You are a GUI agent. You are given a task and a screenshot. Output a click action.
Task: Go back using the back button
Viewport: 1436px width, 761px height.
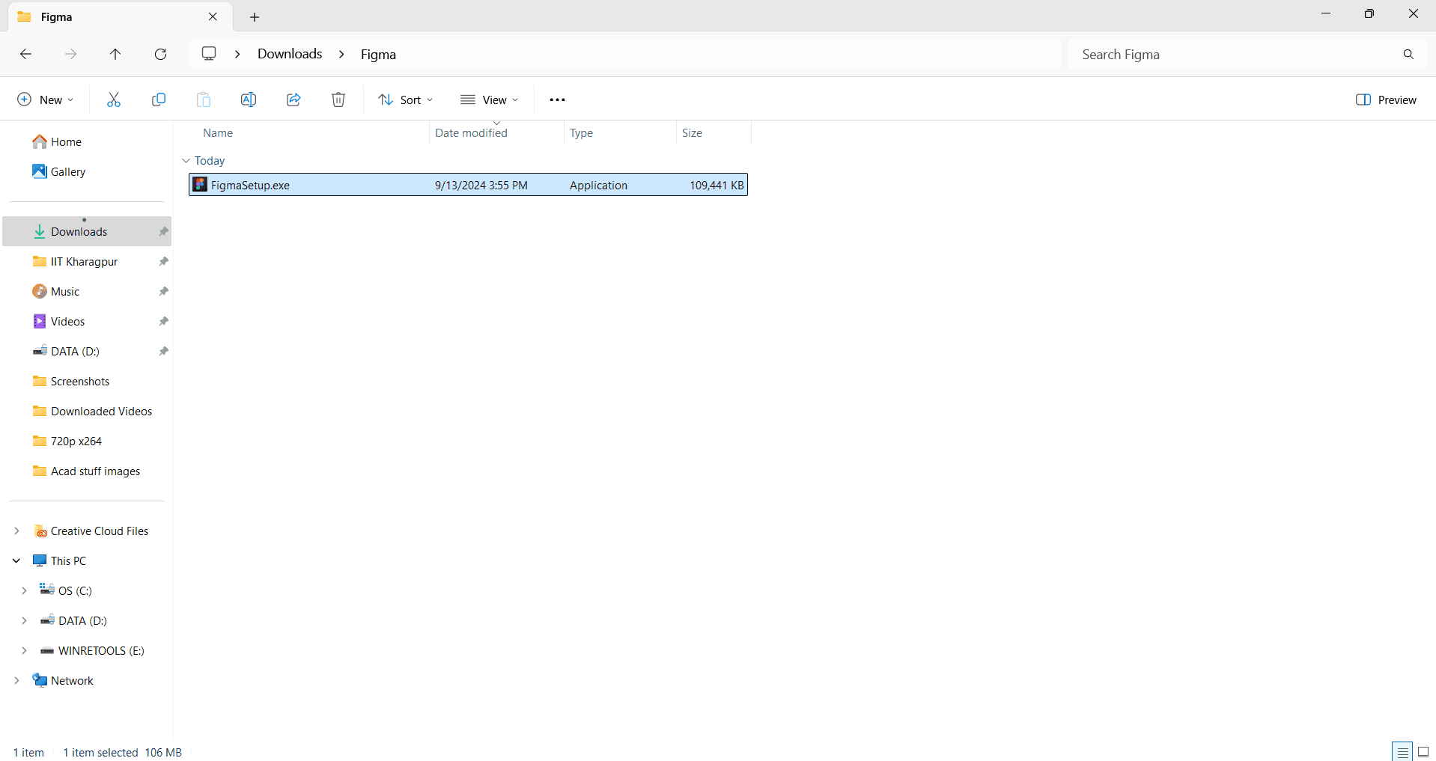pos(25,54)
